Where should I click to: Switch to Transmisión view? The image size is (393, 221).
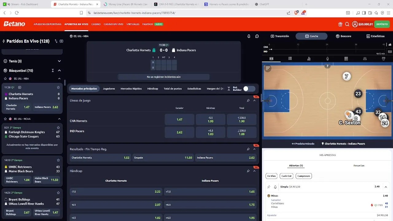pyautogui.click(x=280, y=36)
